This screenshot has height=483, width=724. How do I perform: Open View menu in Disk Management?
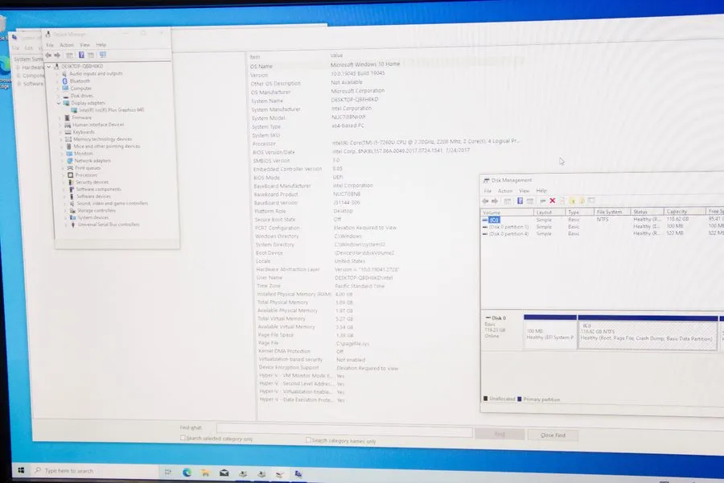(524, 191)
